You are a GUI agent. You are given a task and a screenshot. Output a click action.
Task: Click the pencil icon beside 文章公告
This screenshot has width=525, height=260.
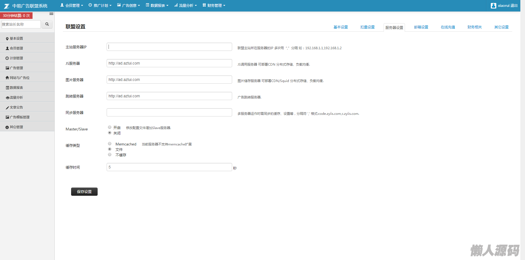[x=7, y=107]
